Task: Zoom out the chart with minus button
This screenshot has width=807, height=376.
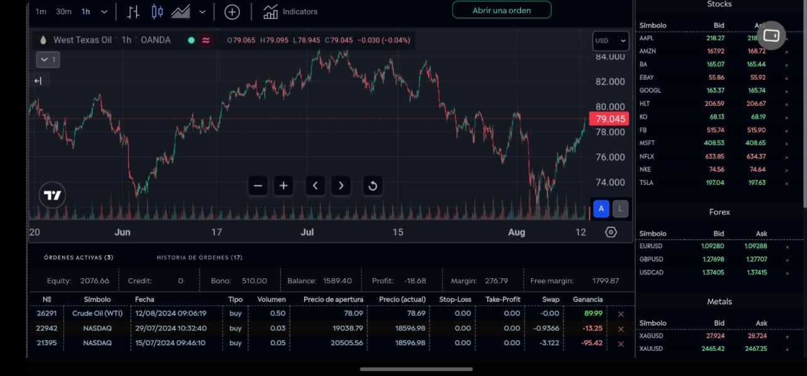Action: coord(258,185)
